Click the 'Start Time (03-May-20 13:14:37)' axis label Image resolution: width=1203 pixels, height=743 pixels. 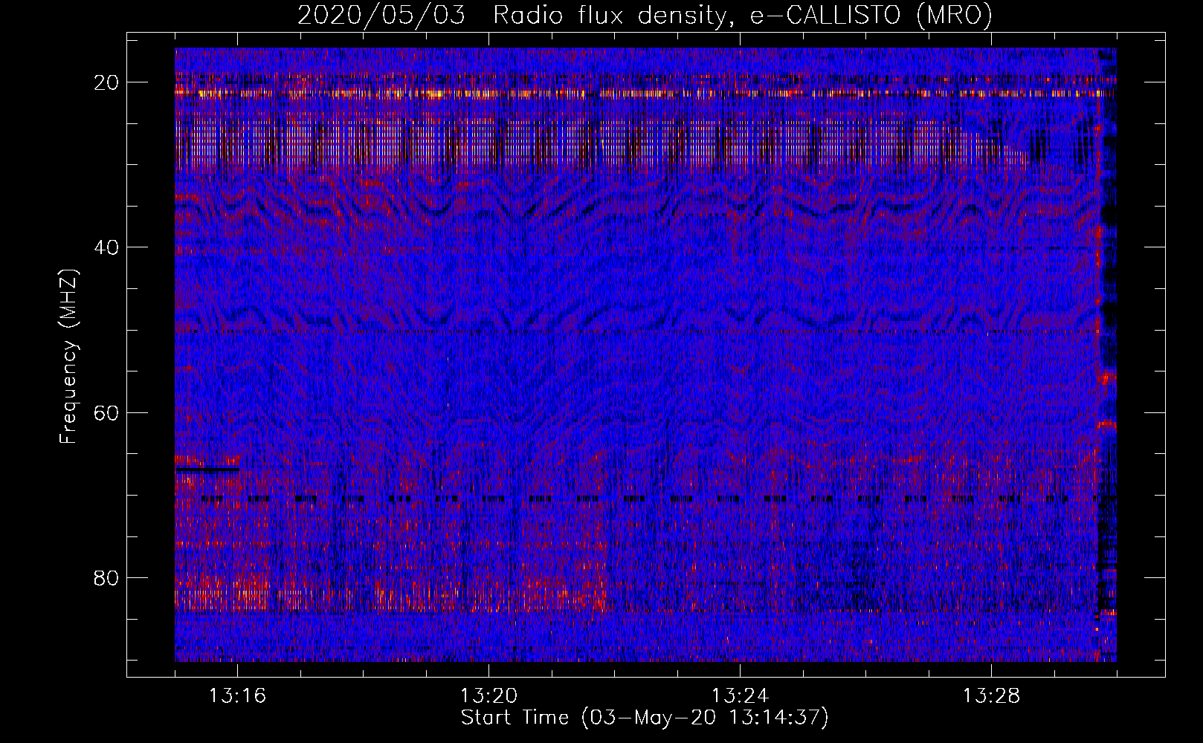tap(645, 718)
